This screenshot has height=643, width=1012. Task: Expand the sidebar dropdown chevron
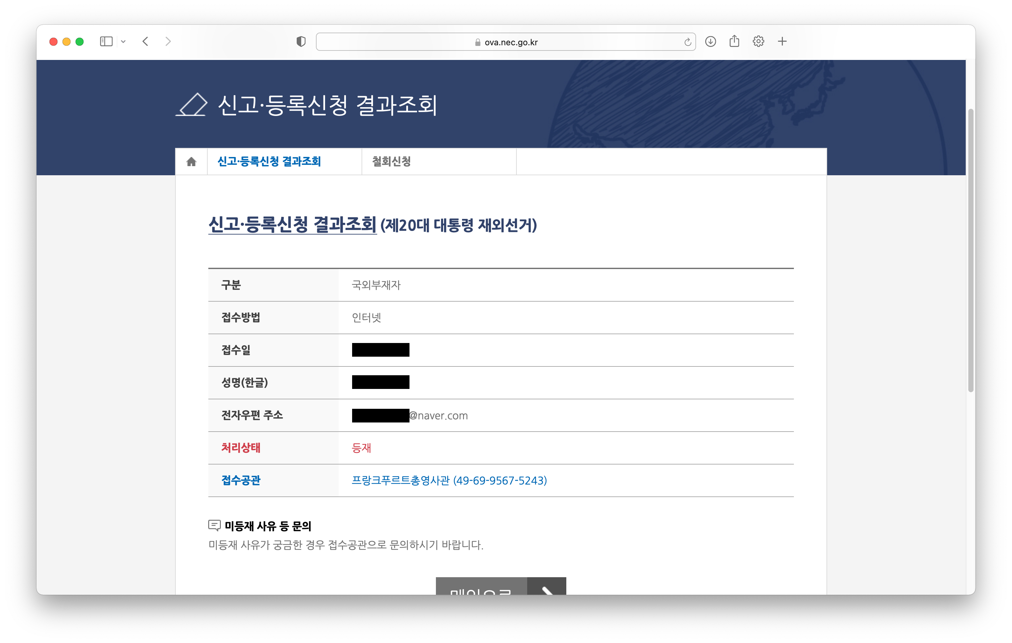point(123,42)
